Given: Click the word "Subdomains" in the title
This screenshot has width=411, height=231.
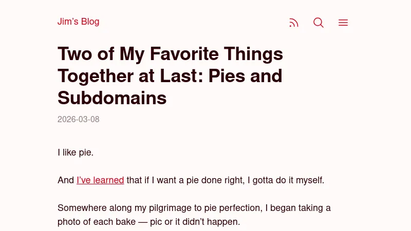Looking at the screenshot, I should [112, 98].
